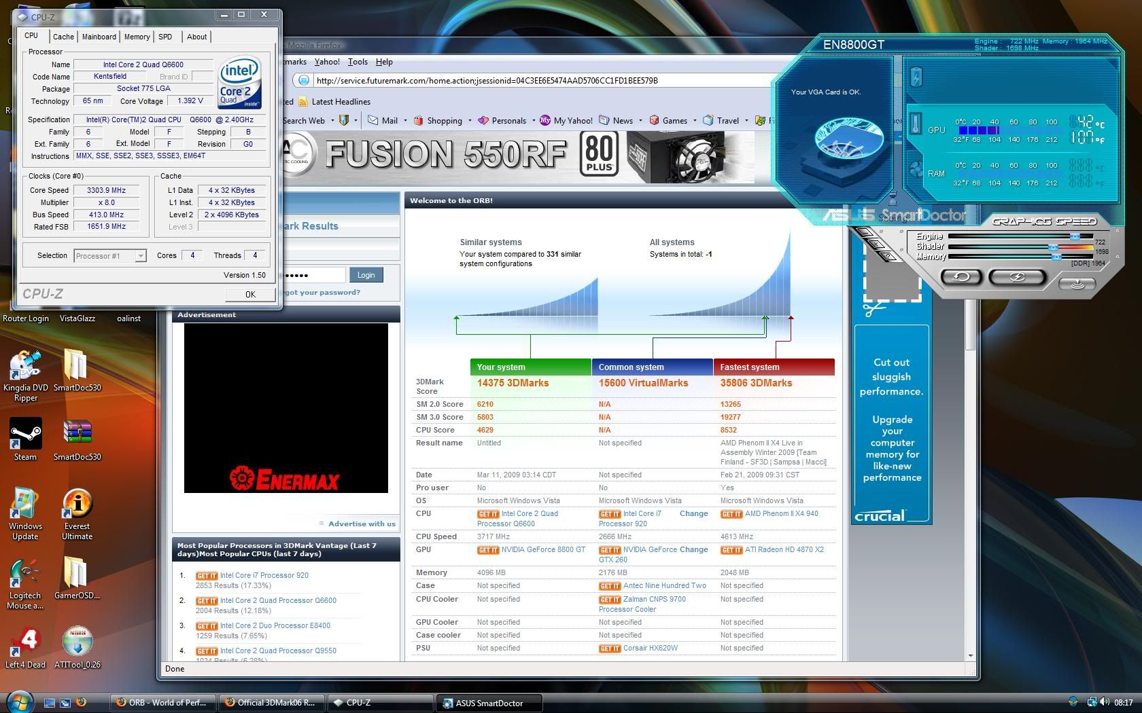
Task: Click the SmartDoctor lightning apply button
Action: [x=1017, y=276]
